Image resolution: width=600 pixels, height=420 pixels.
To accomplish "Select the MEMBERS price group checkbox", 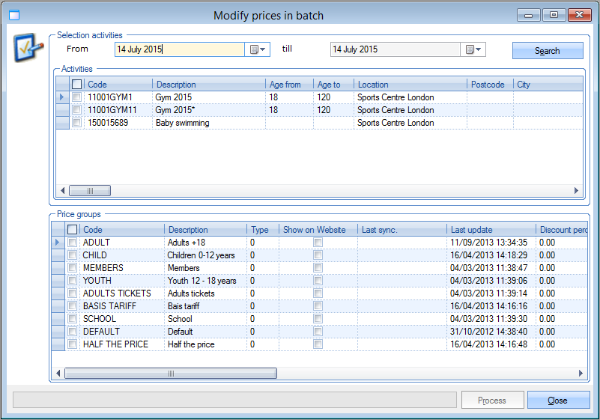I will [x=72, y=268].
